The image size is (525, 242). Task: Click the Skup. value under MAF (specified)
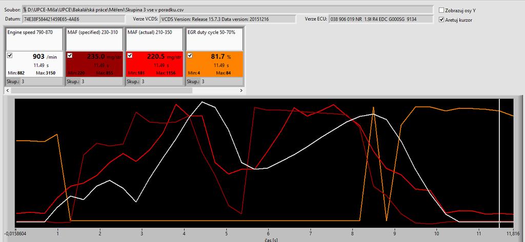102,81
